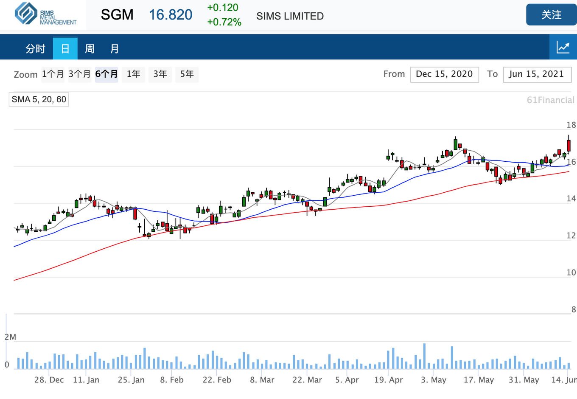577x399 pixels.
Task: Click the 22. Feb axis date label
Action: click(x=217, y=380)
